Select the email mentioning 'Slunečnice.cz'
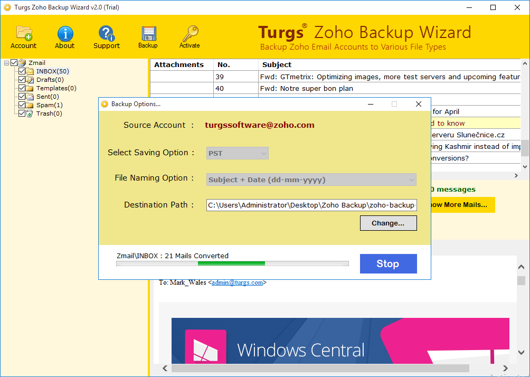The width and height of the screenshot is (530, 377). [x=476, y=135]
